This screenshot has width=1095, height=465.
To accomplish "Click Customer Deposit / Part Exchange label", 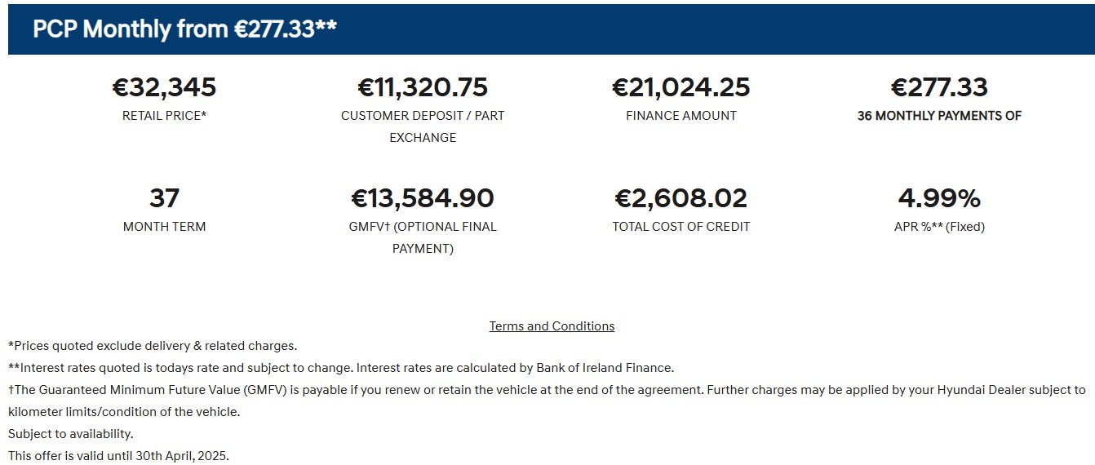I will [x=423, y=126].
